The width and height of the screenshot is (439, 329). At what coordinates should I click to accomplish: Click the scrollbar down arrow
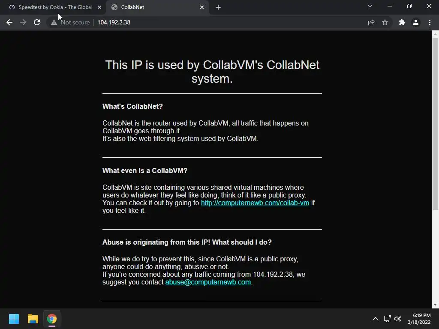tap(435, 305)
